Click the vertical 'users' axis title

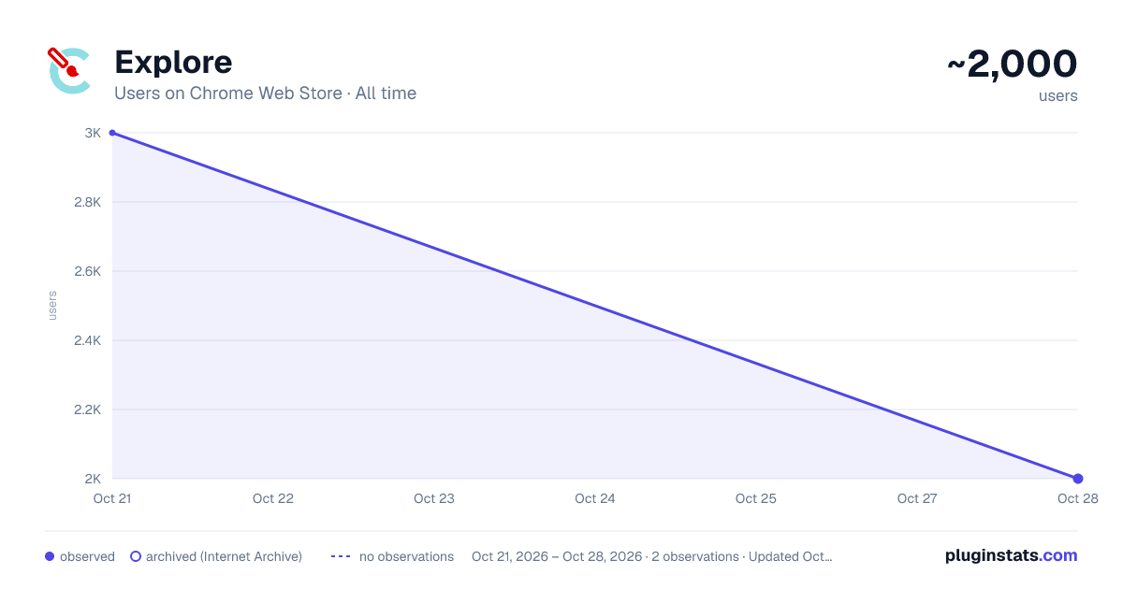pyautogui.click(x=52, y=306)
